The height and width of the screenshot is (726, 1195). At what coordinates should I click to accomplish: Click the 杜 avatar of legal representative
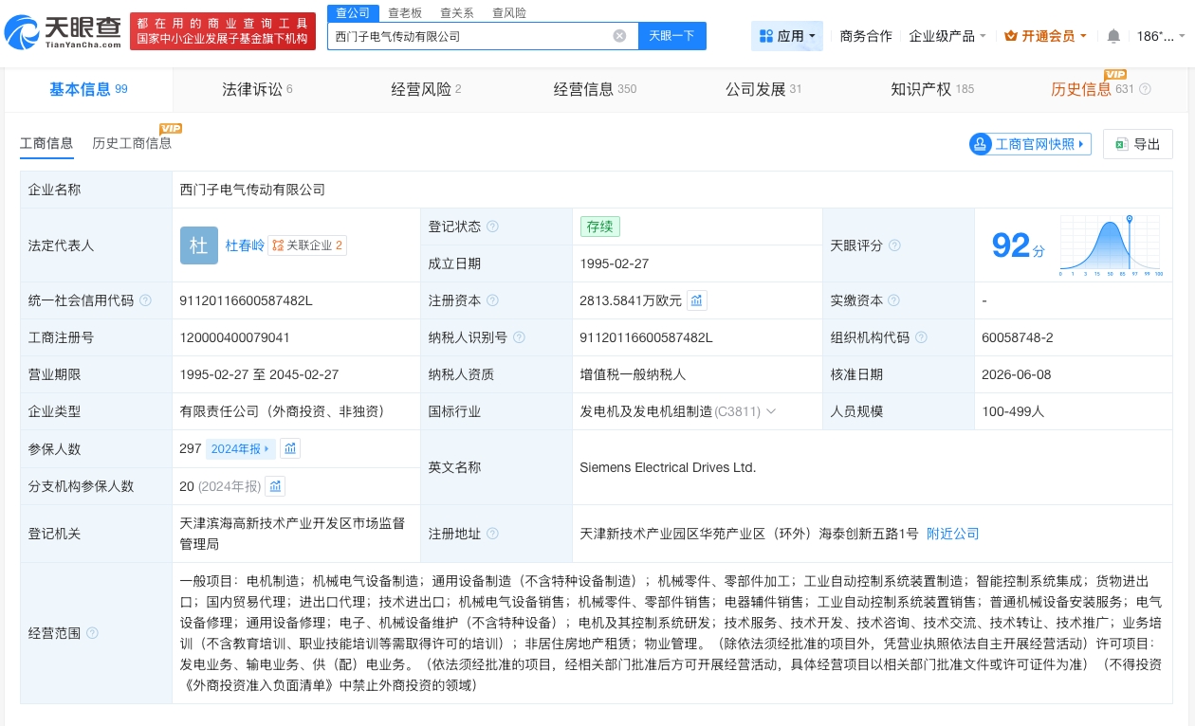tap(199, 245)
